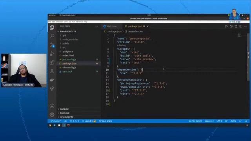
Task: Open the Explorer panel ellipsis menu
Action: tap(96, 26)
